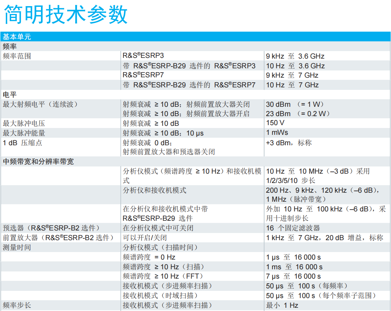
Task: Click the 电平 section heading
Action: (x=10, y=95)
